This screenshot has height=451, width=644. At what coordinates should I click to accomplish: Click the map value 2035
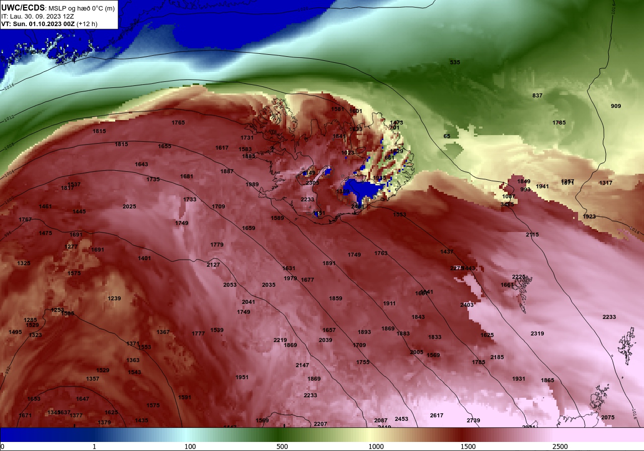[x=269, y=285]
